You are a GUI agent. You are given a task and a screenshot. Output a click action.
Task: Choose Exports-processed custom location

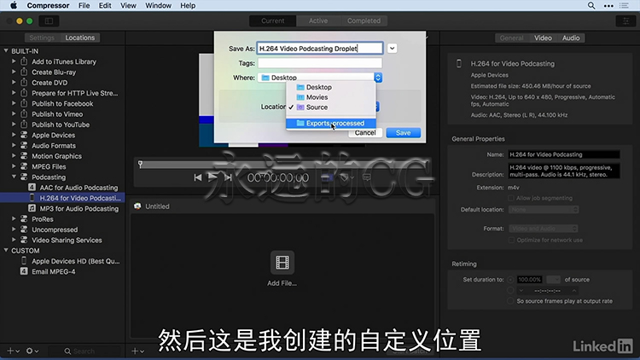(x=330, y=123)
